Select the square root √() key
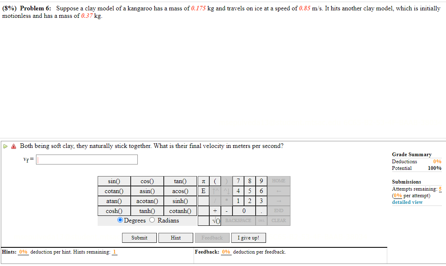446x266 pixels. 215,220
